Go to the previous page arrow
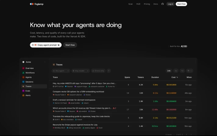 tap(187, 134)
